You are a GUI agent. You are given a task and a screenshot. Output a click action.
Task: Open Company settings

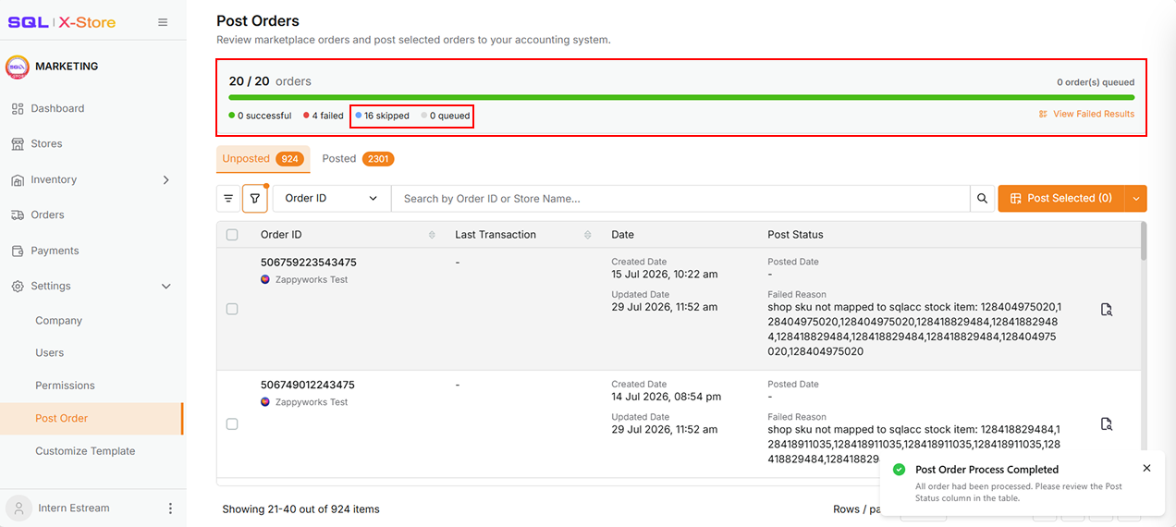[58, 321]
